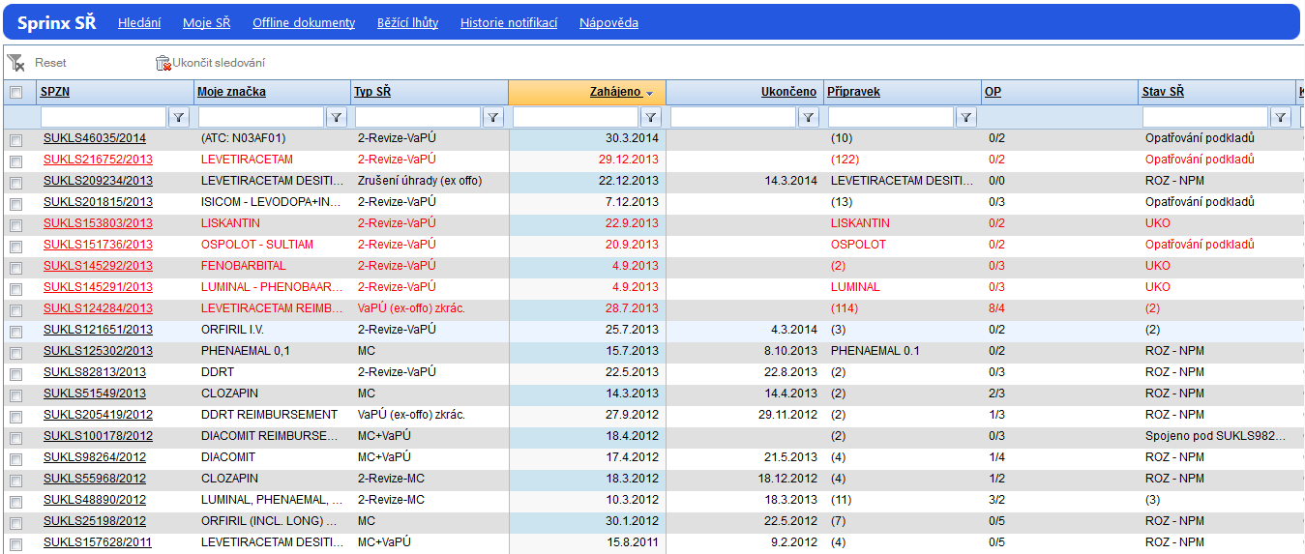Open Hledání menu
This screenshot has height=554, width=1305.
[x=139, y=22]
